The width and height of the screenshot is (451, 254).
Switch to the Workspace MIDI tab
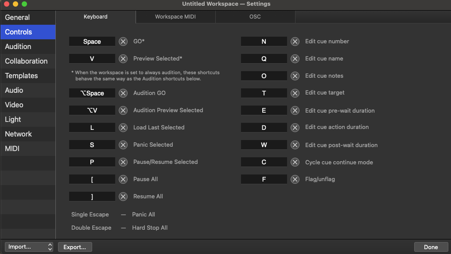[175, 17]
